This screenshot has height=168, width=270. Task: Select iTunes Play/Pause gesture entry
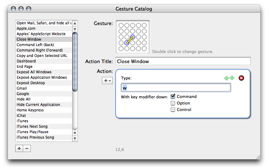click(x=32, y=132)
